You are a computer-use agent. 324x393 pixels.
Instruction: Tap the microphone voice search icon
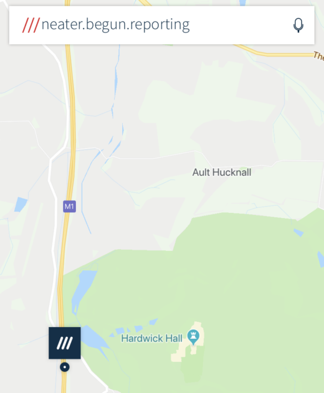pyautogui.click(x=298, y=25)
